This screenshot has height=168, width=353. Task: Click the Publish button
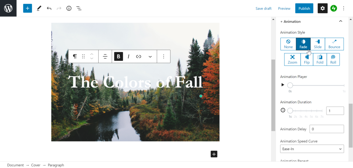(x=304, y=8)
